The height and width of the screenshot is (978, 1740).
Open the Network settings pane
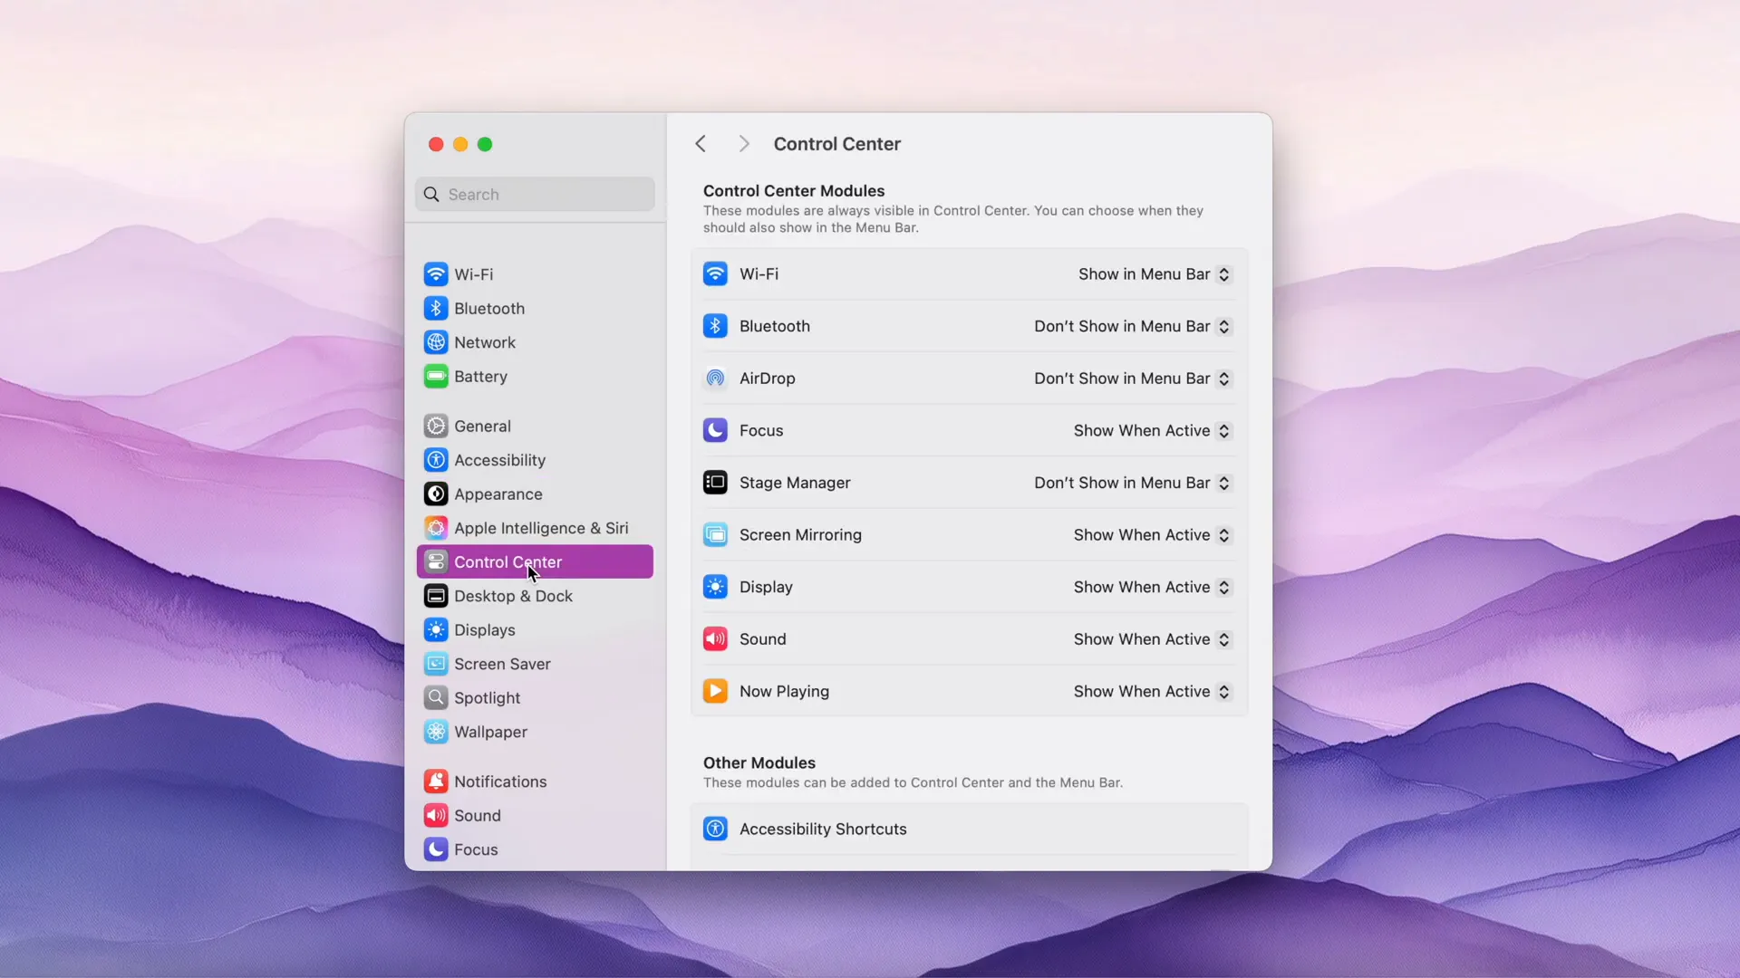point(535,342)
